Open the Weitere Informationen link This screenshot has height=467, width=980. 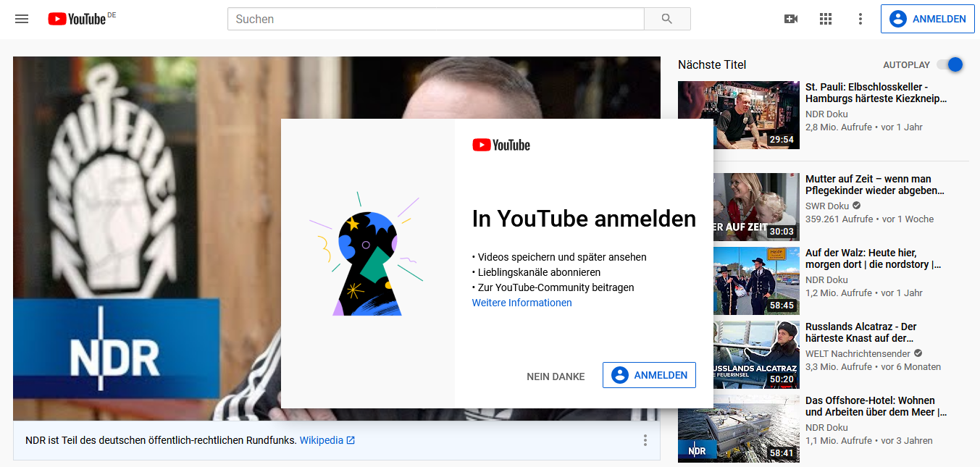[x=522, y=303]
